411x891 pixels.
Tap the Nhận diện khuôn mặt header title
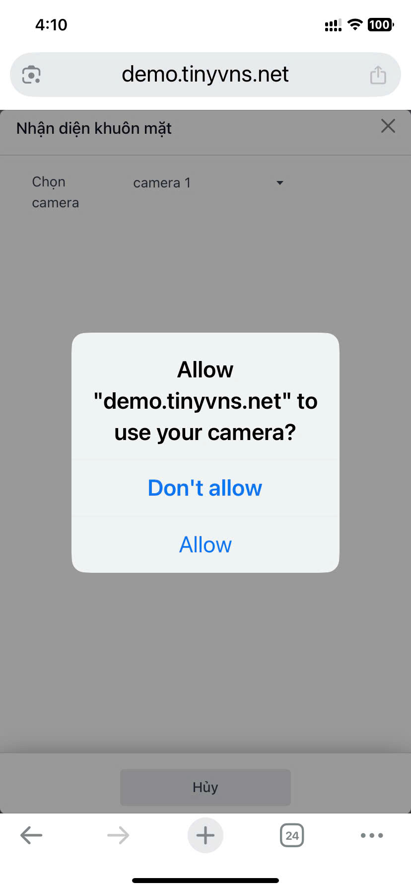[x=94, y=129]
